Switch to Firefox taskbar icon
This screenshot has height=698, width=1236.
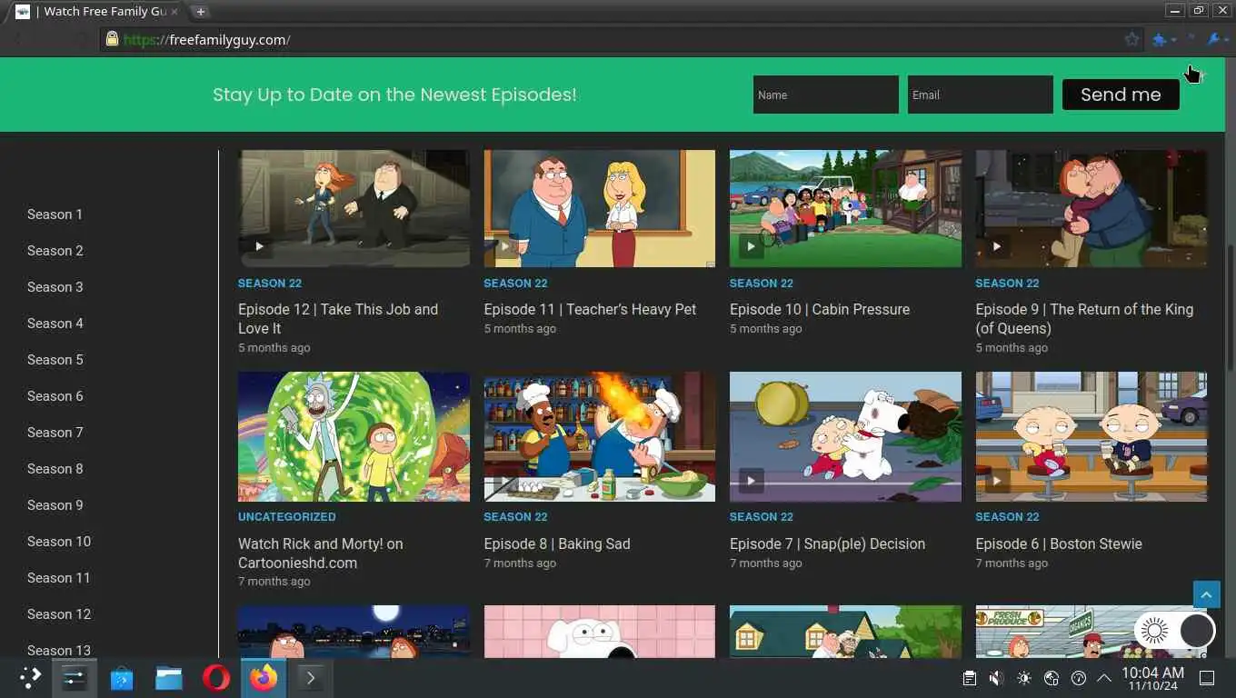(x=264, y=678)
